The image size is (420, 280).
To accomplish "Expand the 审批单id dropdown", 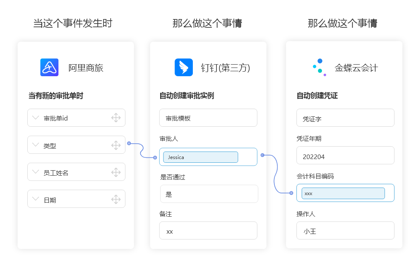I will [x=36, y=118].
